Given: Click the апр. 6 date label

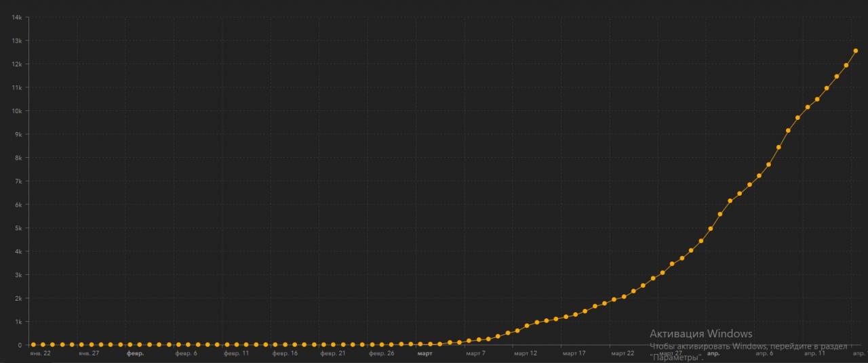Looking at the screenshot, I should coord(764,354).
